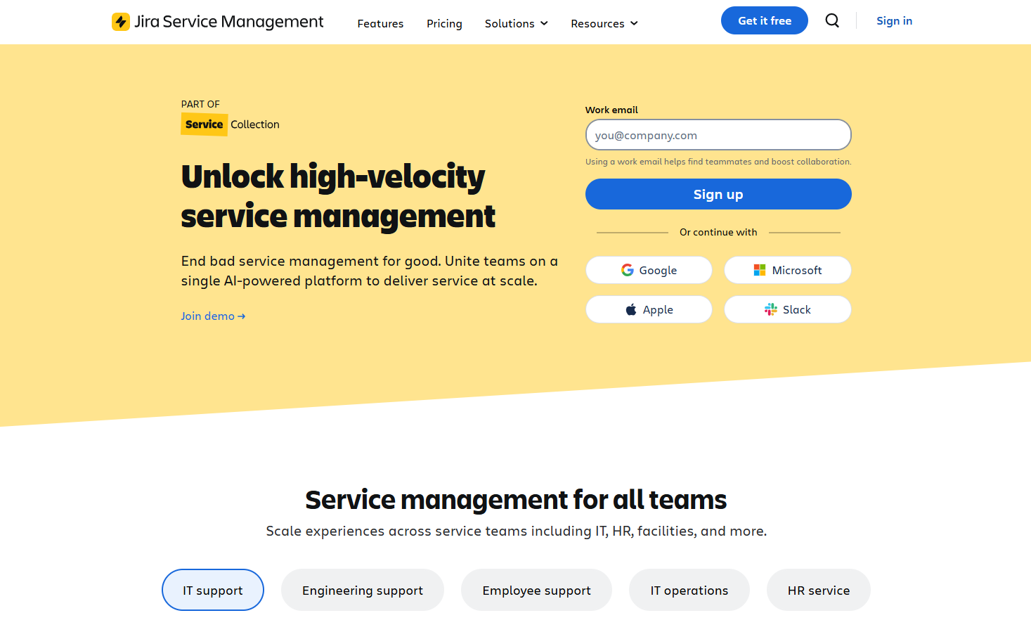Select the HR service tab
The image size is (1031, 632).
tap(819, 590)
